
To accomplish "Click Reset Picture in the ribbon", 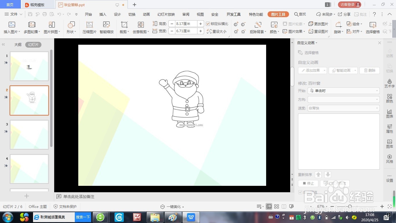I will [x=318, y=31].
